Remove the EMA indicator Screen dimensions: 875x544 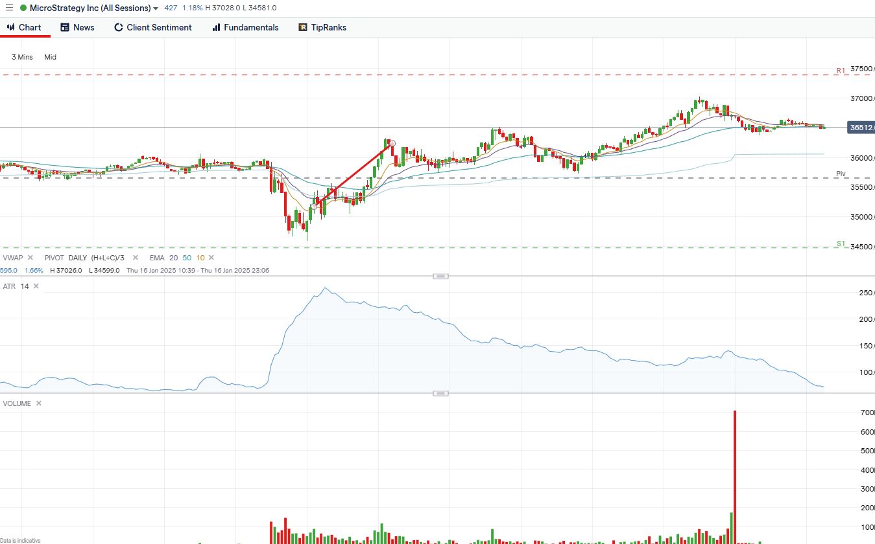(x=212, y=258)
